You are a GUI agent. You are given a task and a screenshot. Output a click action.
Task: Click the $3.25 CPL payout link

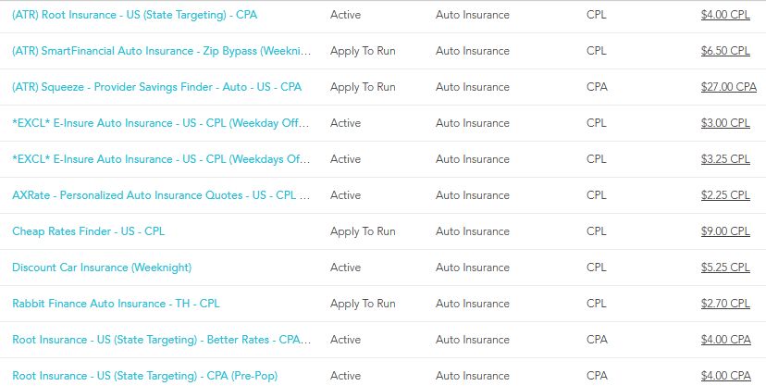point(725,159)
